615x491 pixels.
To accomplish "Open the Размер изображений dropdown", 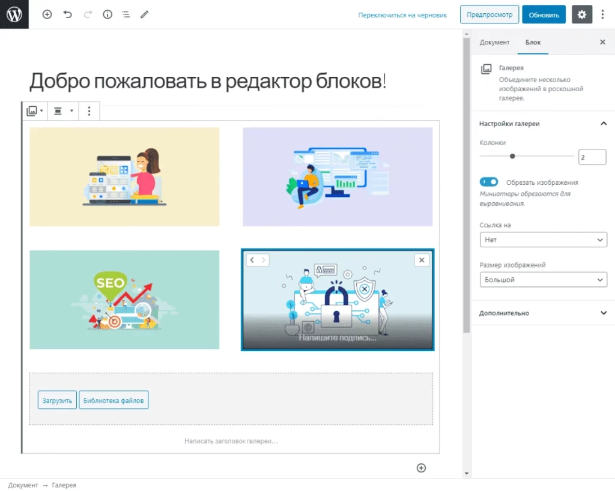I will (x=542, y=279).
